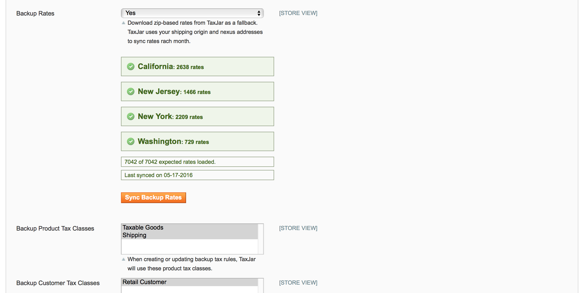The height and width of the screenshot is (293, 586).
Task: Click the New Jersey green checkmark icon
Action: (x=131, y=91)
